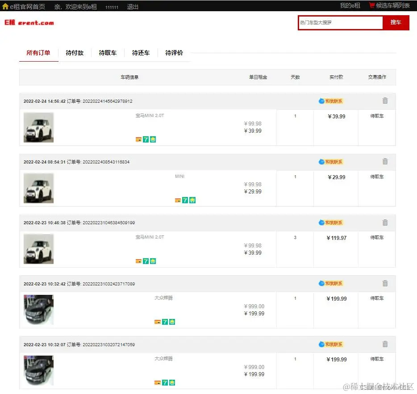
Task: Click the credit card icon in the 14:56:42 order
Action: 138,139
